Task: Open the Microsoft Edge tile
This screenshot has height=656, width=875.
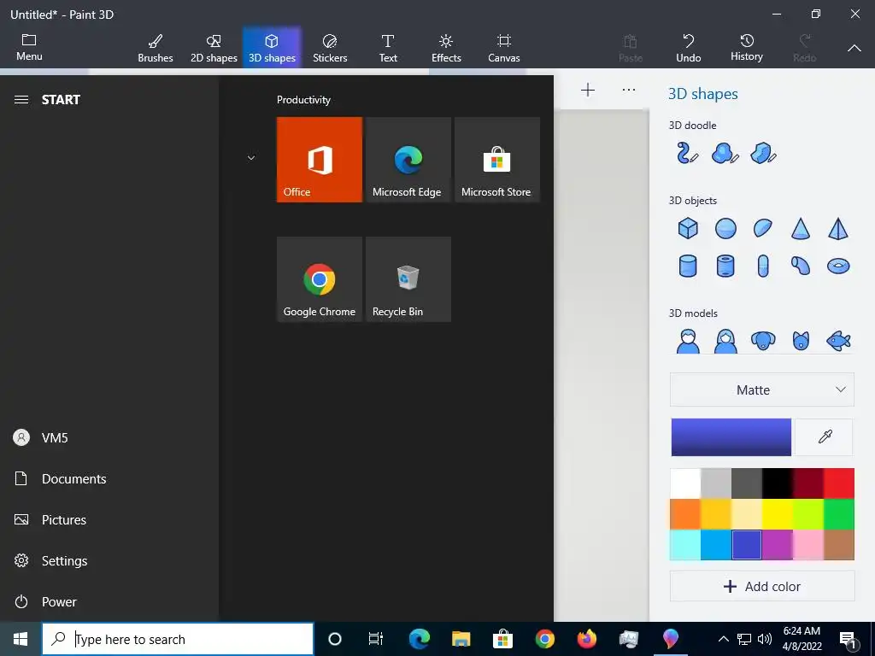Action: click(x=408, y=160)
